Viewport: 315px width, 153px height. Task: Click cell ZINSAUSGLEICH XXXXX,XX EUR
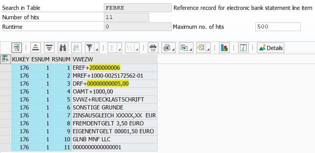tap(115, 116)
